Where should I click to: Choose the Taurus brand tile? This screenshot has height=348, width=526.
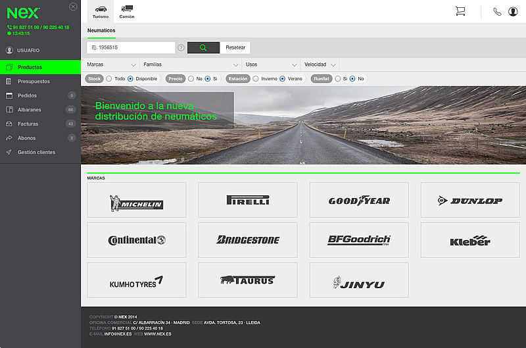click(248, 280)
